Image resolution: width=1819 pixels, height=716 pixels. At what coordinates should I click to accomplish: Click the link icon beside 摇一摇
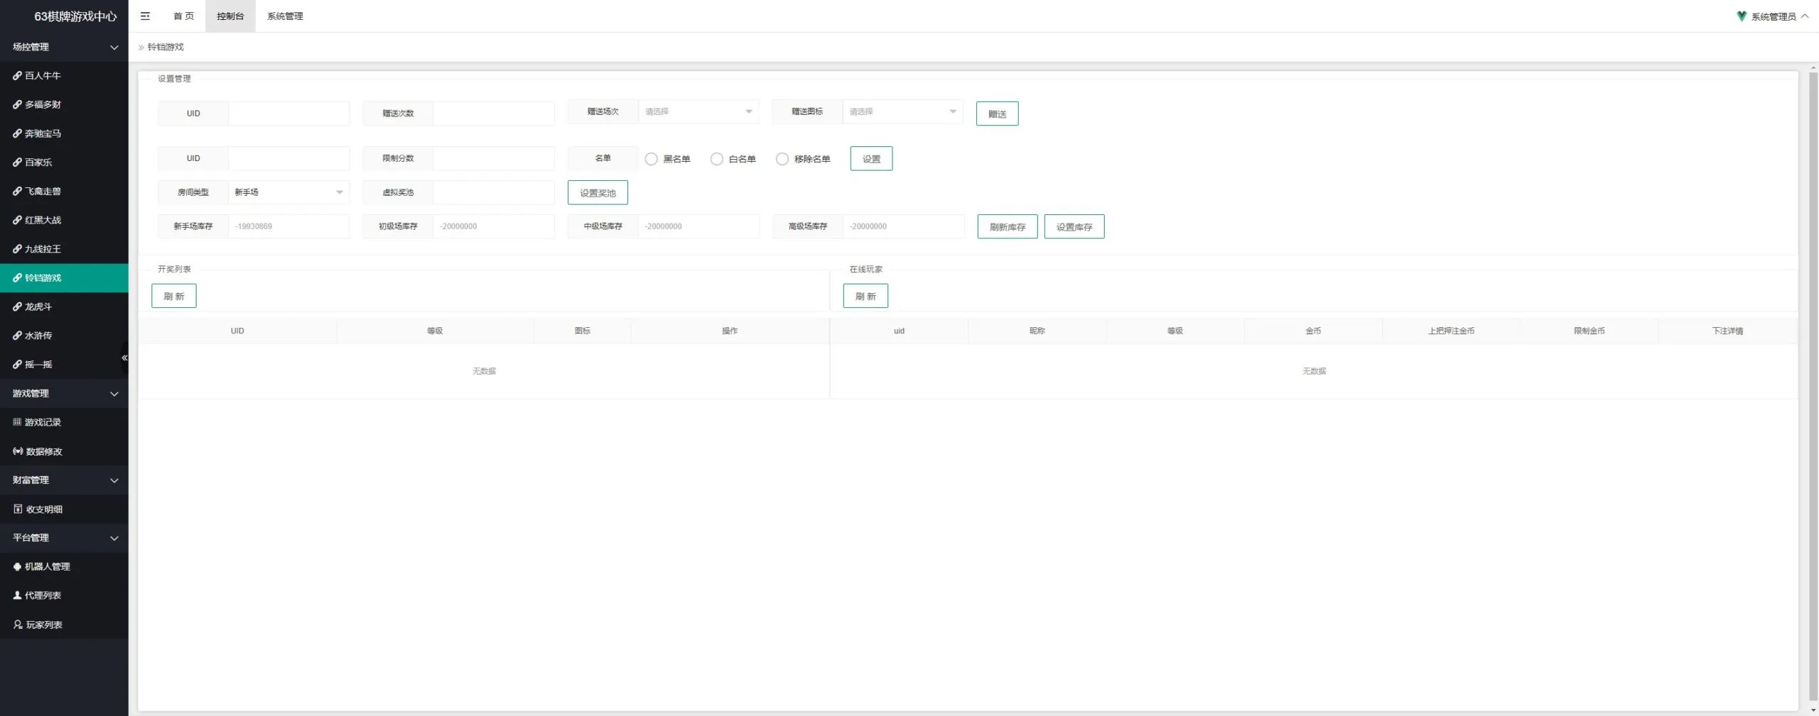17,364
